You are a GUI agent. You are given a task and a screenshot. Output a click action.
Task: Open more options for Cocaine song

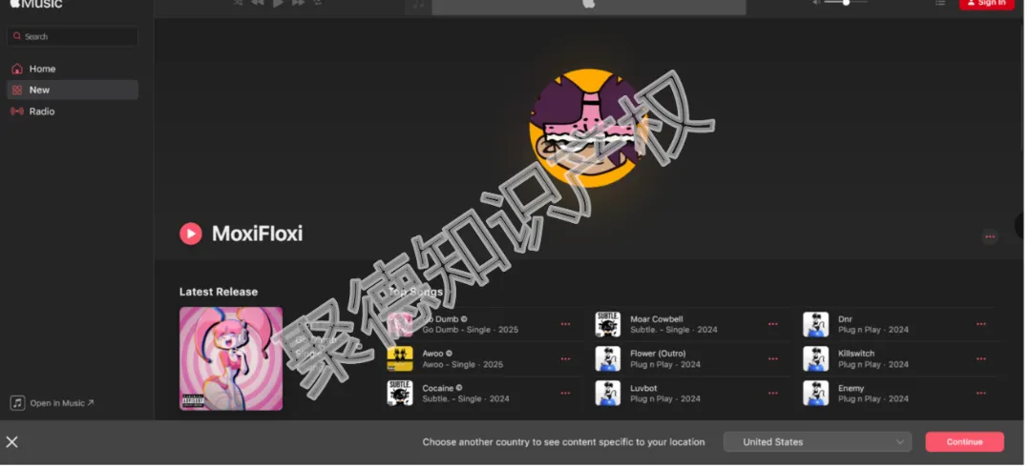coord(565,393)
